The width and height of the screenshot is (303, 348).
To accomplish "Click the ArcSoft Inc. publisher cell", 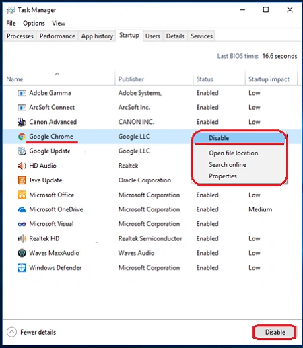I will pos(134,108).
